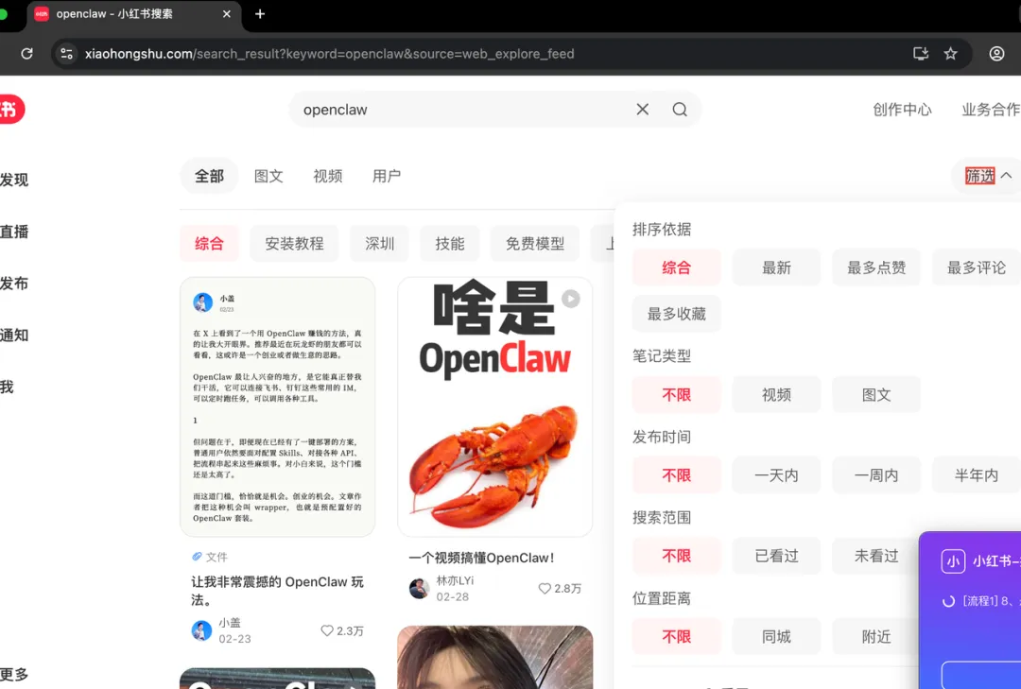This screenshot has height=689, width=1021.
Task: Open 更多 in sidebar
Action: point(14,674)
